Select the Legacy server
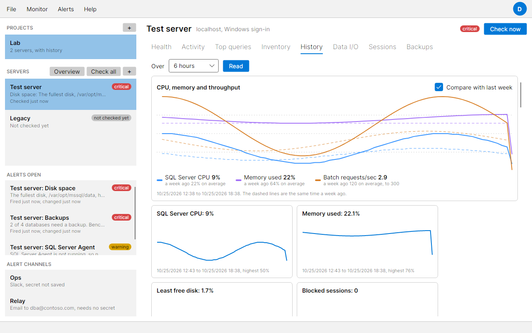Screen dimensions: 532x333 pos(71,122)
